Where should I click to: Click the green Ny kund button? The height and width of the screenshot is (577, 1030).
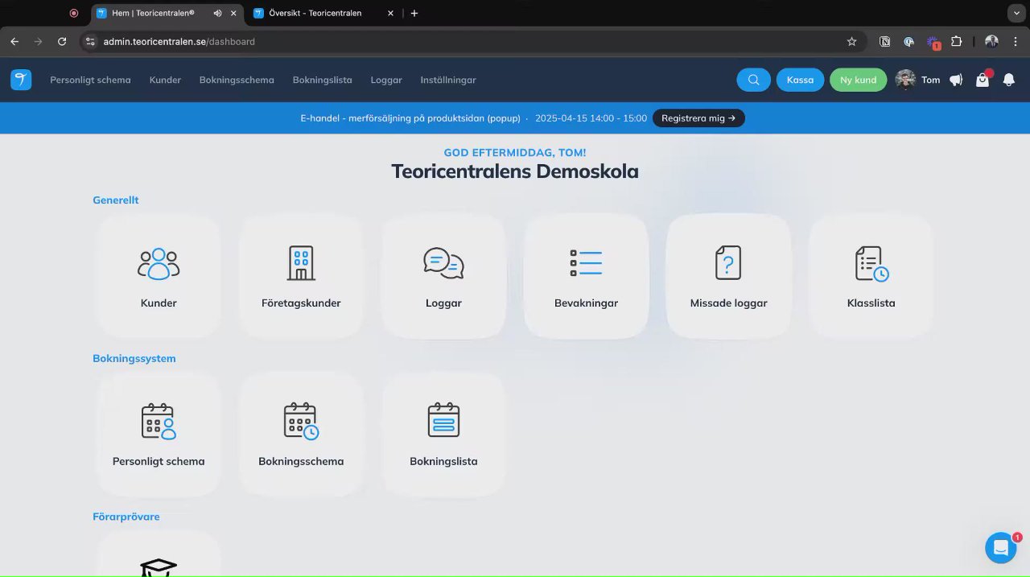pos(858,80)
